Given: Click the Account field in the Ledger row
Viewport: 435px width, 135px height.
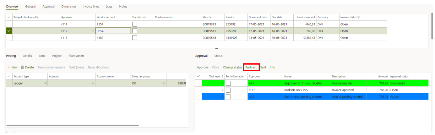Looking at the screenshot, I should click(x=69, y=83).
